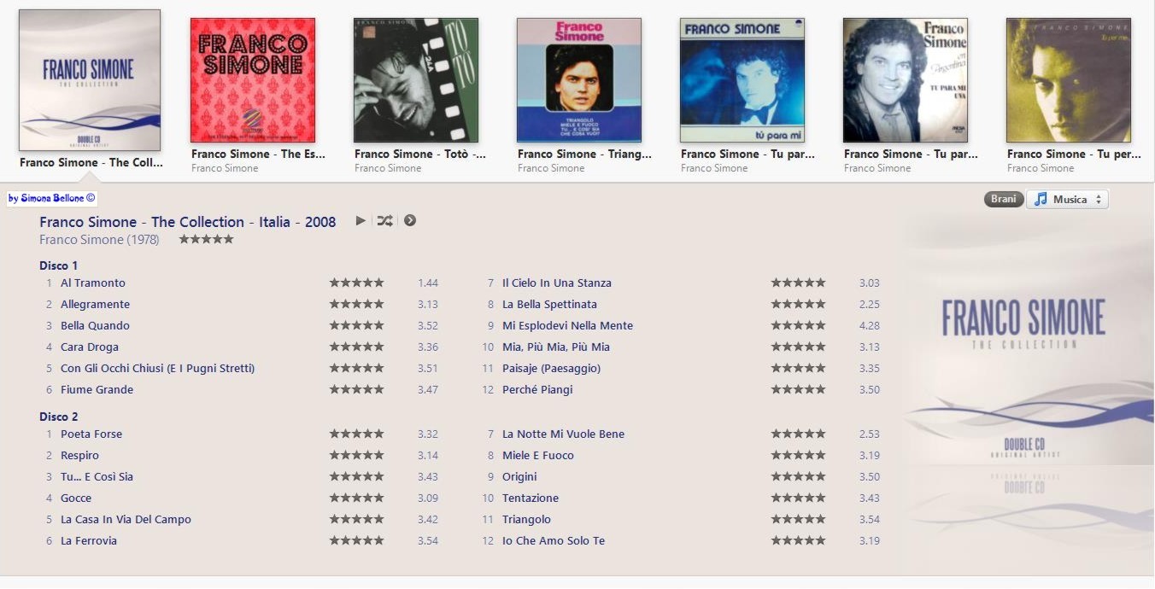The width and height of the screenshot is (1155, 589).
Task: Change the star rating for Poeta Forse
Action: [x=357, y=434]
